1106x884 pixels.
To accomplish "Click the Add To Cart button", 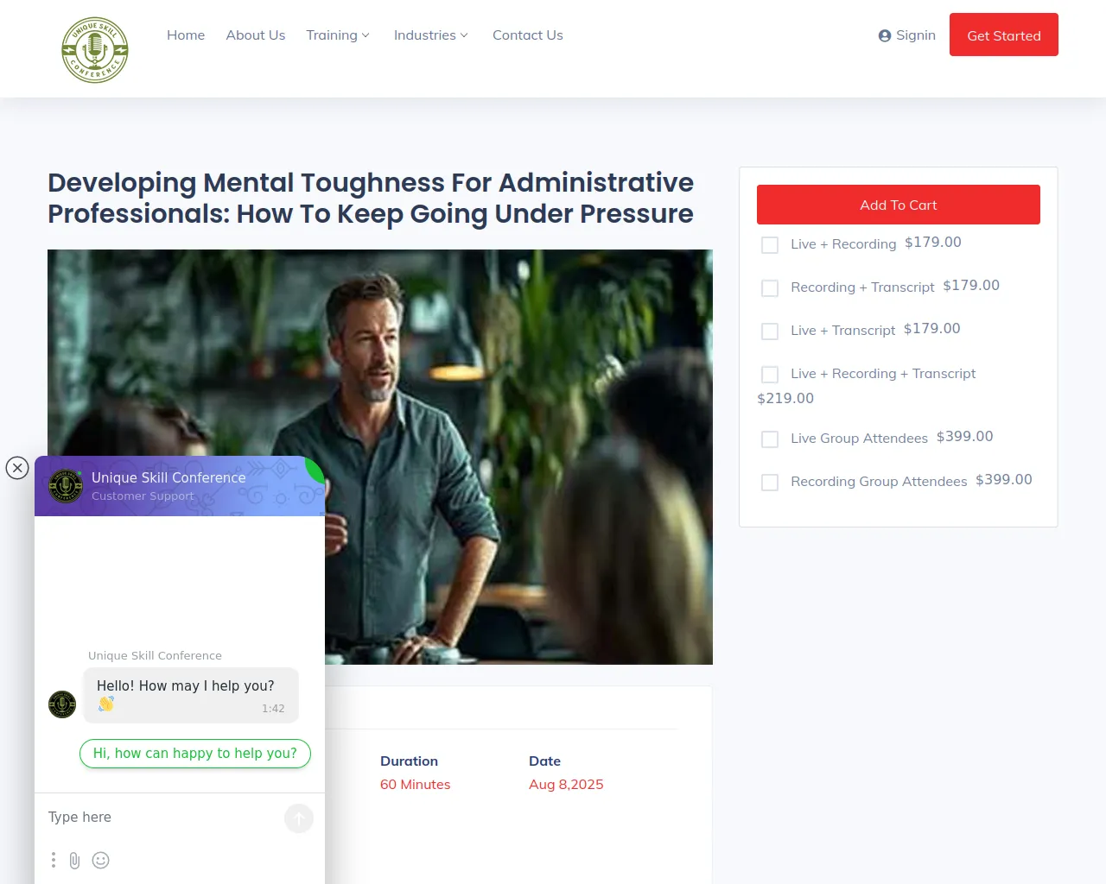I will pos(899,205).
